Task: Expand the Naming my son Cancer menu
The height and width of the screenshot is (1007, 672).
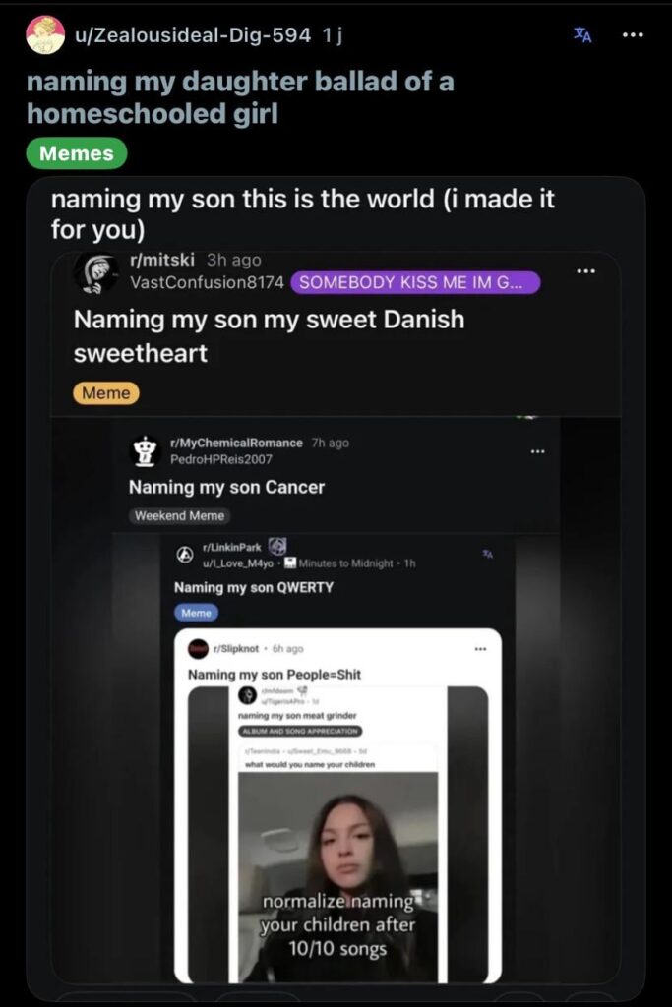Action: (537, 450)
